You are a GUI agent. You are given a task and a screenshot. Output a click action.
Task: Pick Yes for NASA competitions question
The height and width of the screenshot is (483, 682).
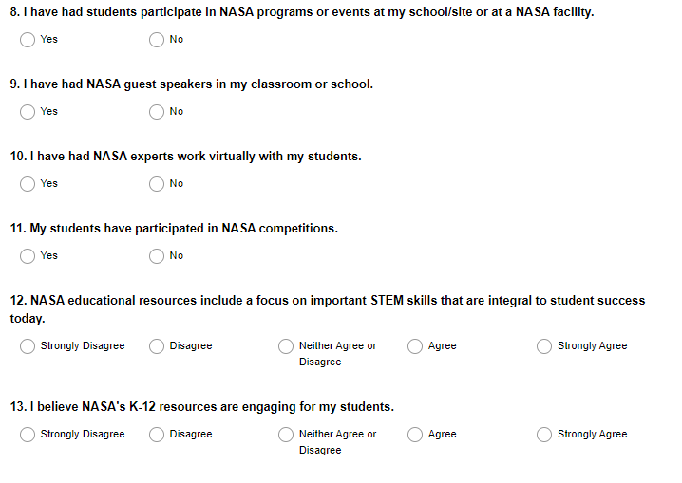tap(28, 256)
